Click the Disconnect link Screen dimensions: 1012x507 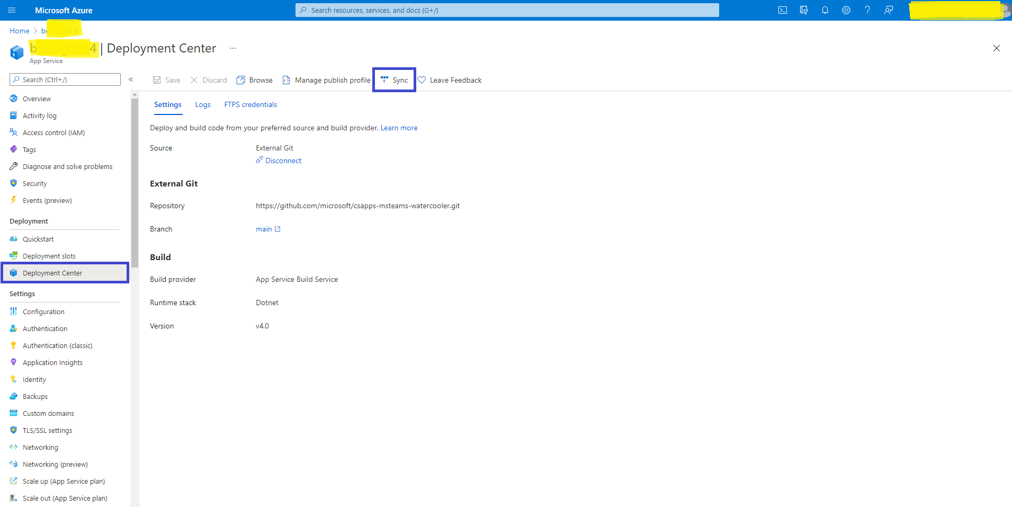coord(279,161)
